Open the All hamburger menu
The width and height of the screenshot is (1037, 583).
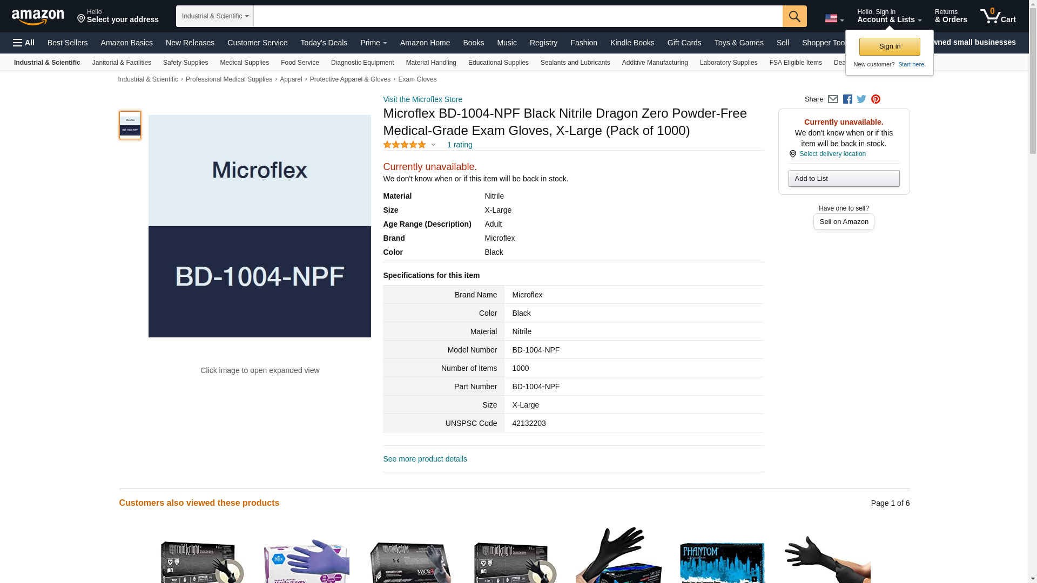coord(24,43)
